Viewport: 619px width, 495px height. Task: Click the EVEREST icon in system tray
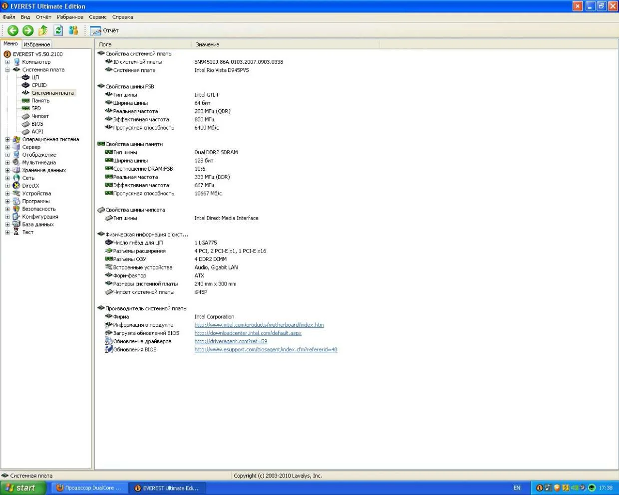[x=540, y=488]
